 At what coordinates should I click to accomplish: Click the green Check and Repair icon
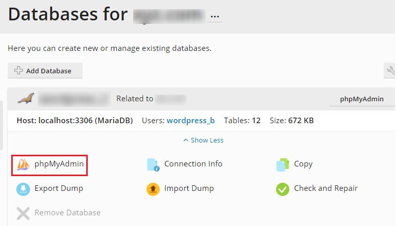click(x=283, y=189)
